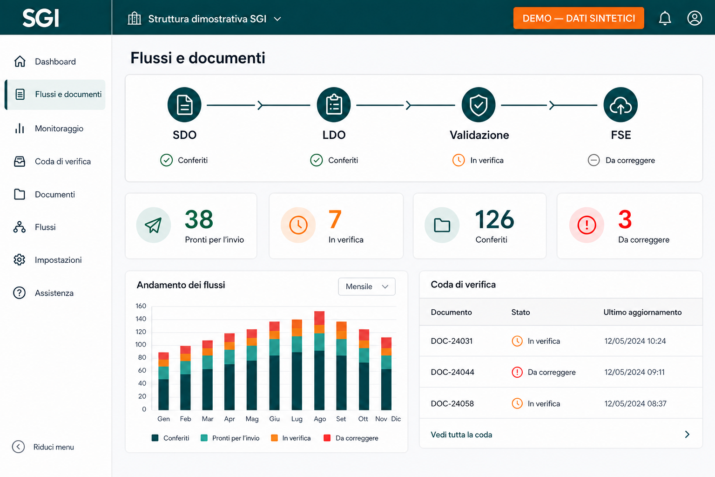The width and height of the screenshot is (715, 477).
Task: Click the Validazione shield step icon
Action: (x=479, y=105)
